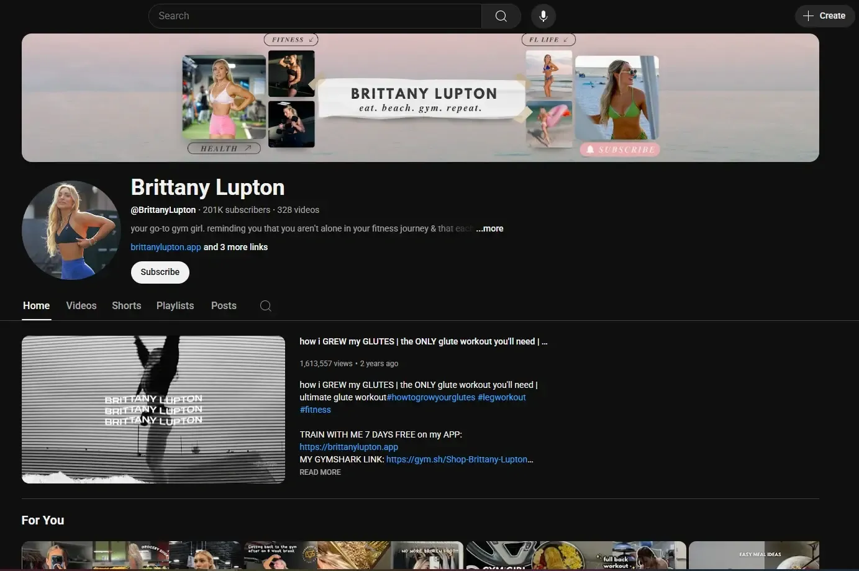Viewport: 859px width, 571px height.
Task: Switch to the Videos tab
Action: 81,306
